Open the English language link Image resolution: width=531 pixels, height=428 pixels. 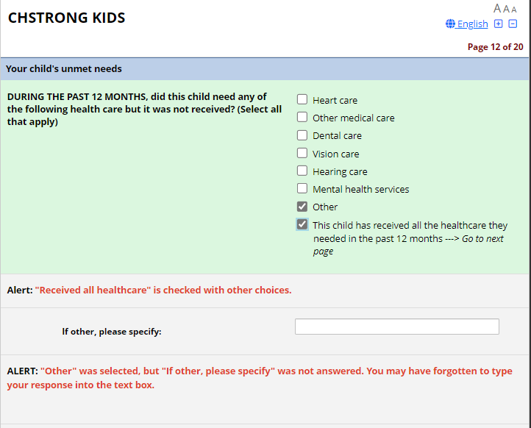click(472, 24)
